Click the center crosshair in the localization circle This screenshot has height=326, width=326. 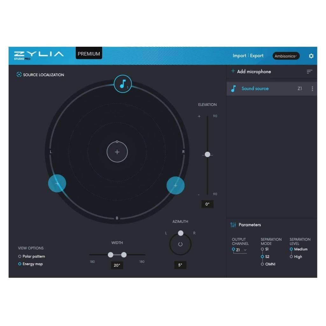(117, 152)
